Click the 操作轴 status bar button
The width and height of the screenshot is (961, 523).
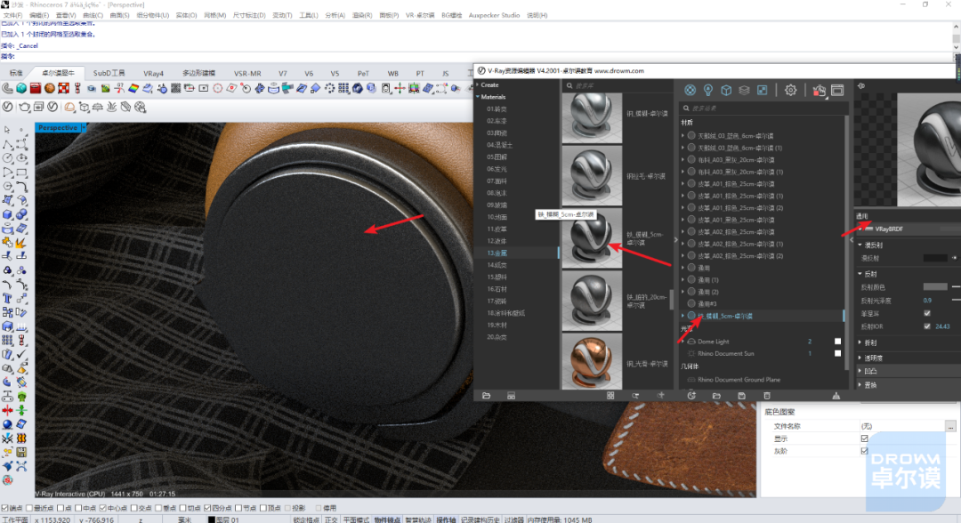446,519
